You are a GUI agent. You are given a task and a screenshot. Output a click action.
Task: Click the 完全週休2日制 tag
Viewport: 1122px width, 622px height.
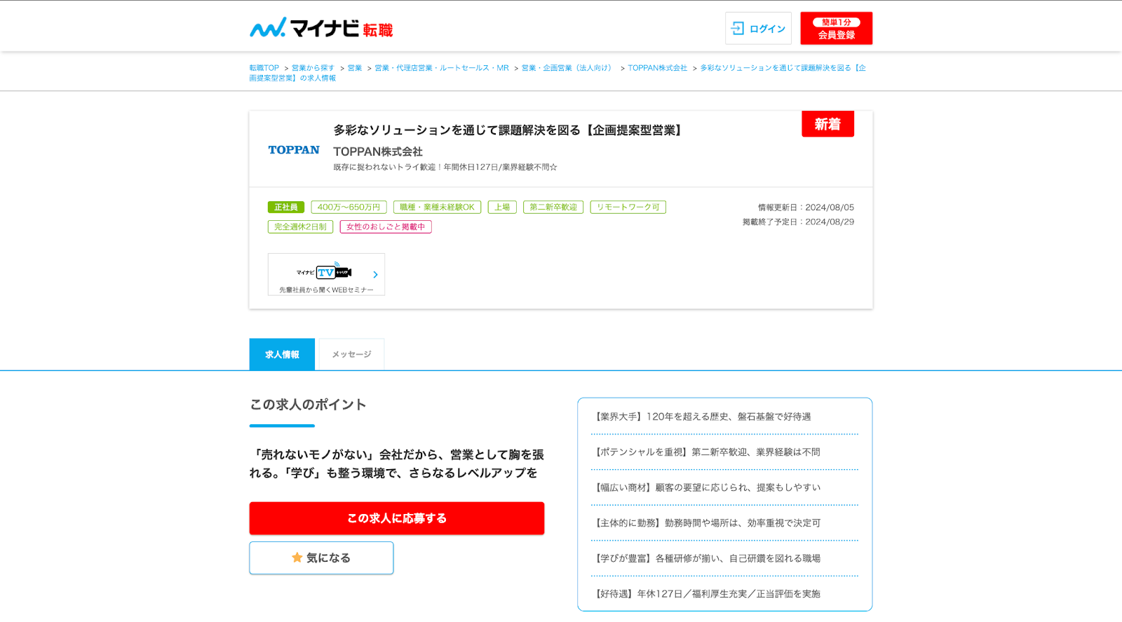[300, 227]
